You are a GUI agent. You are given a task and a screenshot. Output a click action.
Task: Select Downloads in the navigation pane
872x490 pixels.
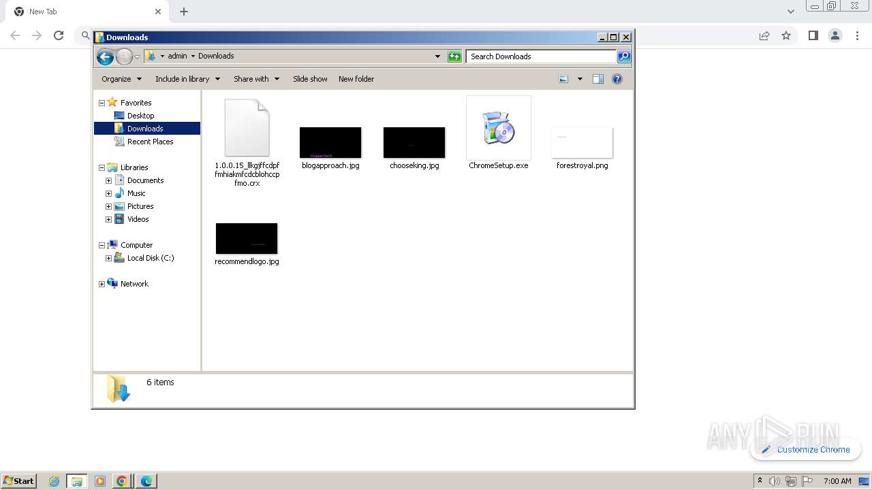[146, 129]
